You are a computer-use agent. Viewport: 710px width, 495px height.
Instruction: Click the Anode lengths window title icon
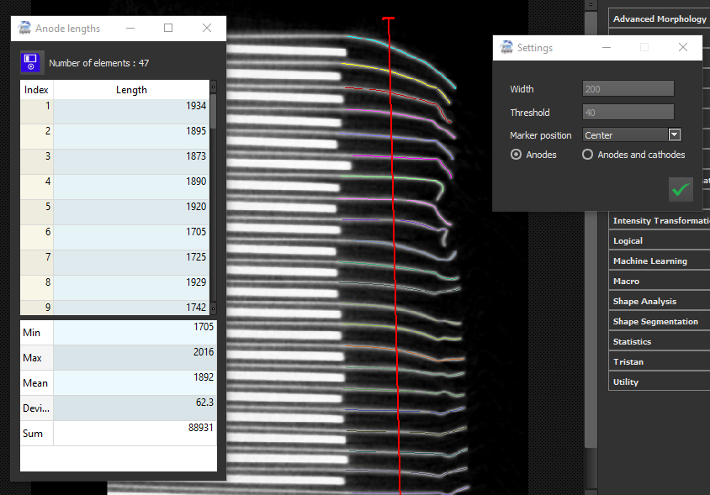[x=24, y=29]
